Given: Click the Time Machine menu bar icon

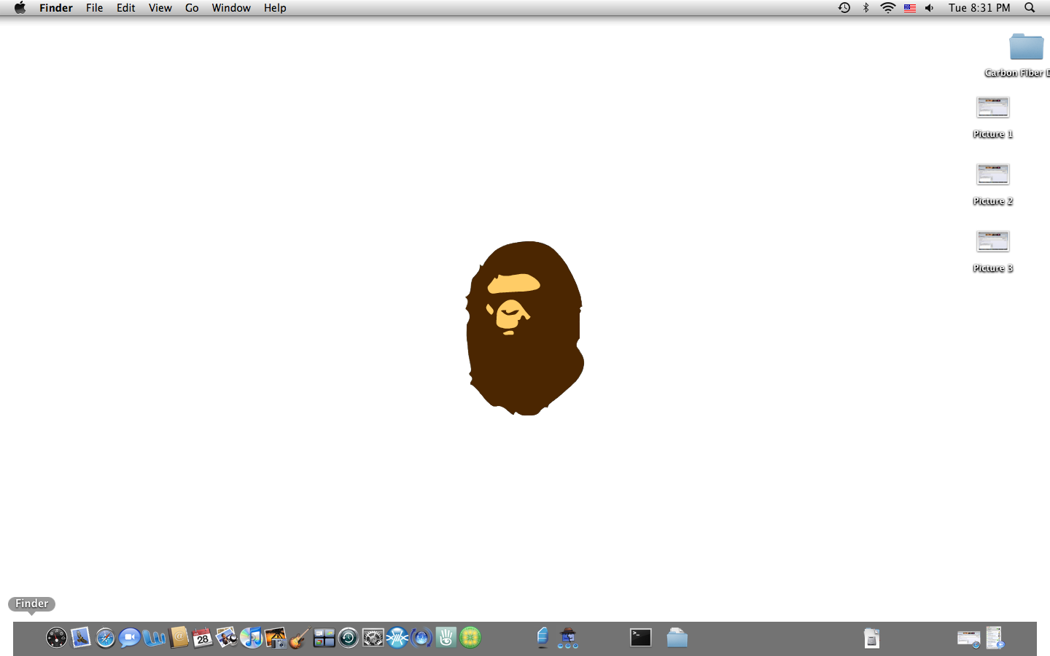Looking at the screenshot, I should pos(844,8).
